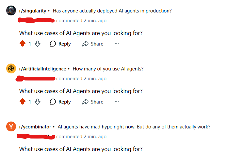Image resolution: width=226 pixels, height=153 pixels.
Task: Reply to the r/singularity comment
Action: pos(60,44)
